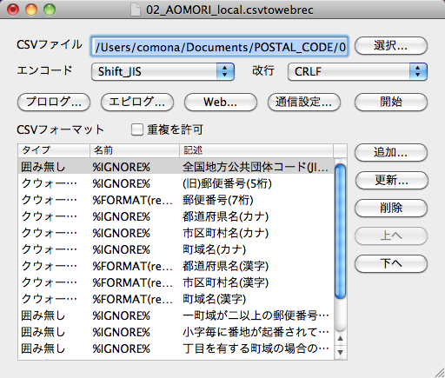Viewport: 445px width, 378px height.
Task: Select the 町域名(漢字) row
Action: (x=176, y=299)
